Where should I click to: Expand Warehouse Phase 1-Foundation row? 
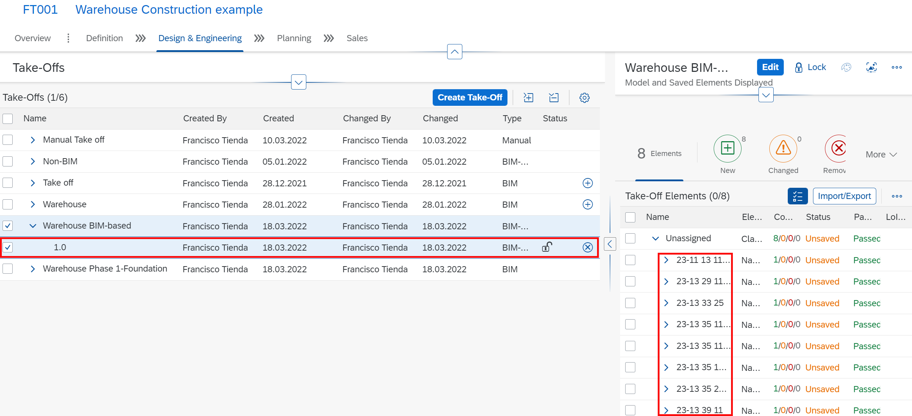(x=33, y=269)
